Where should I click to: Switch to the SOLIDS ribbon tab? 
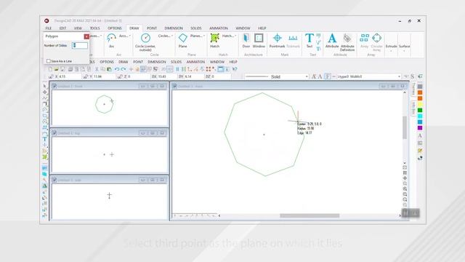(195, 28)
